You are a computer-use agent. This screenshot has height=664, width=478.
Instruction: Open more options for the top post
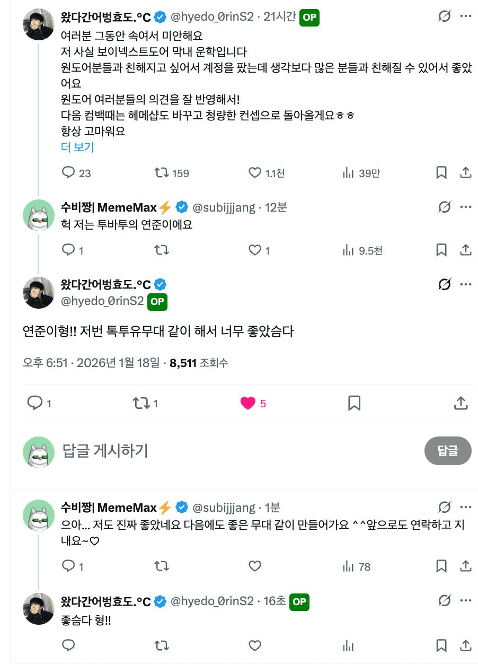click(466, 16)
